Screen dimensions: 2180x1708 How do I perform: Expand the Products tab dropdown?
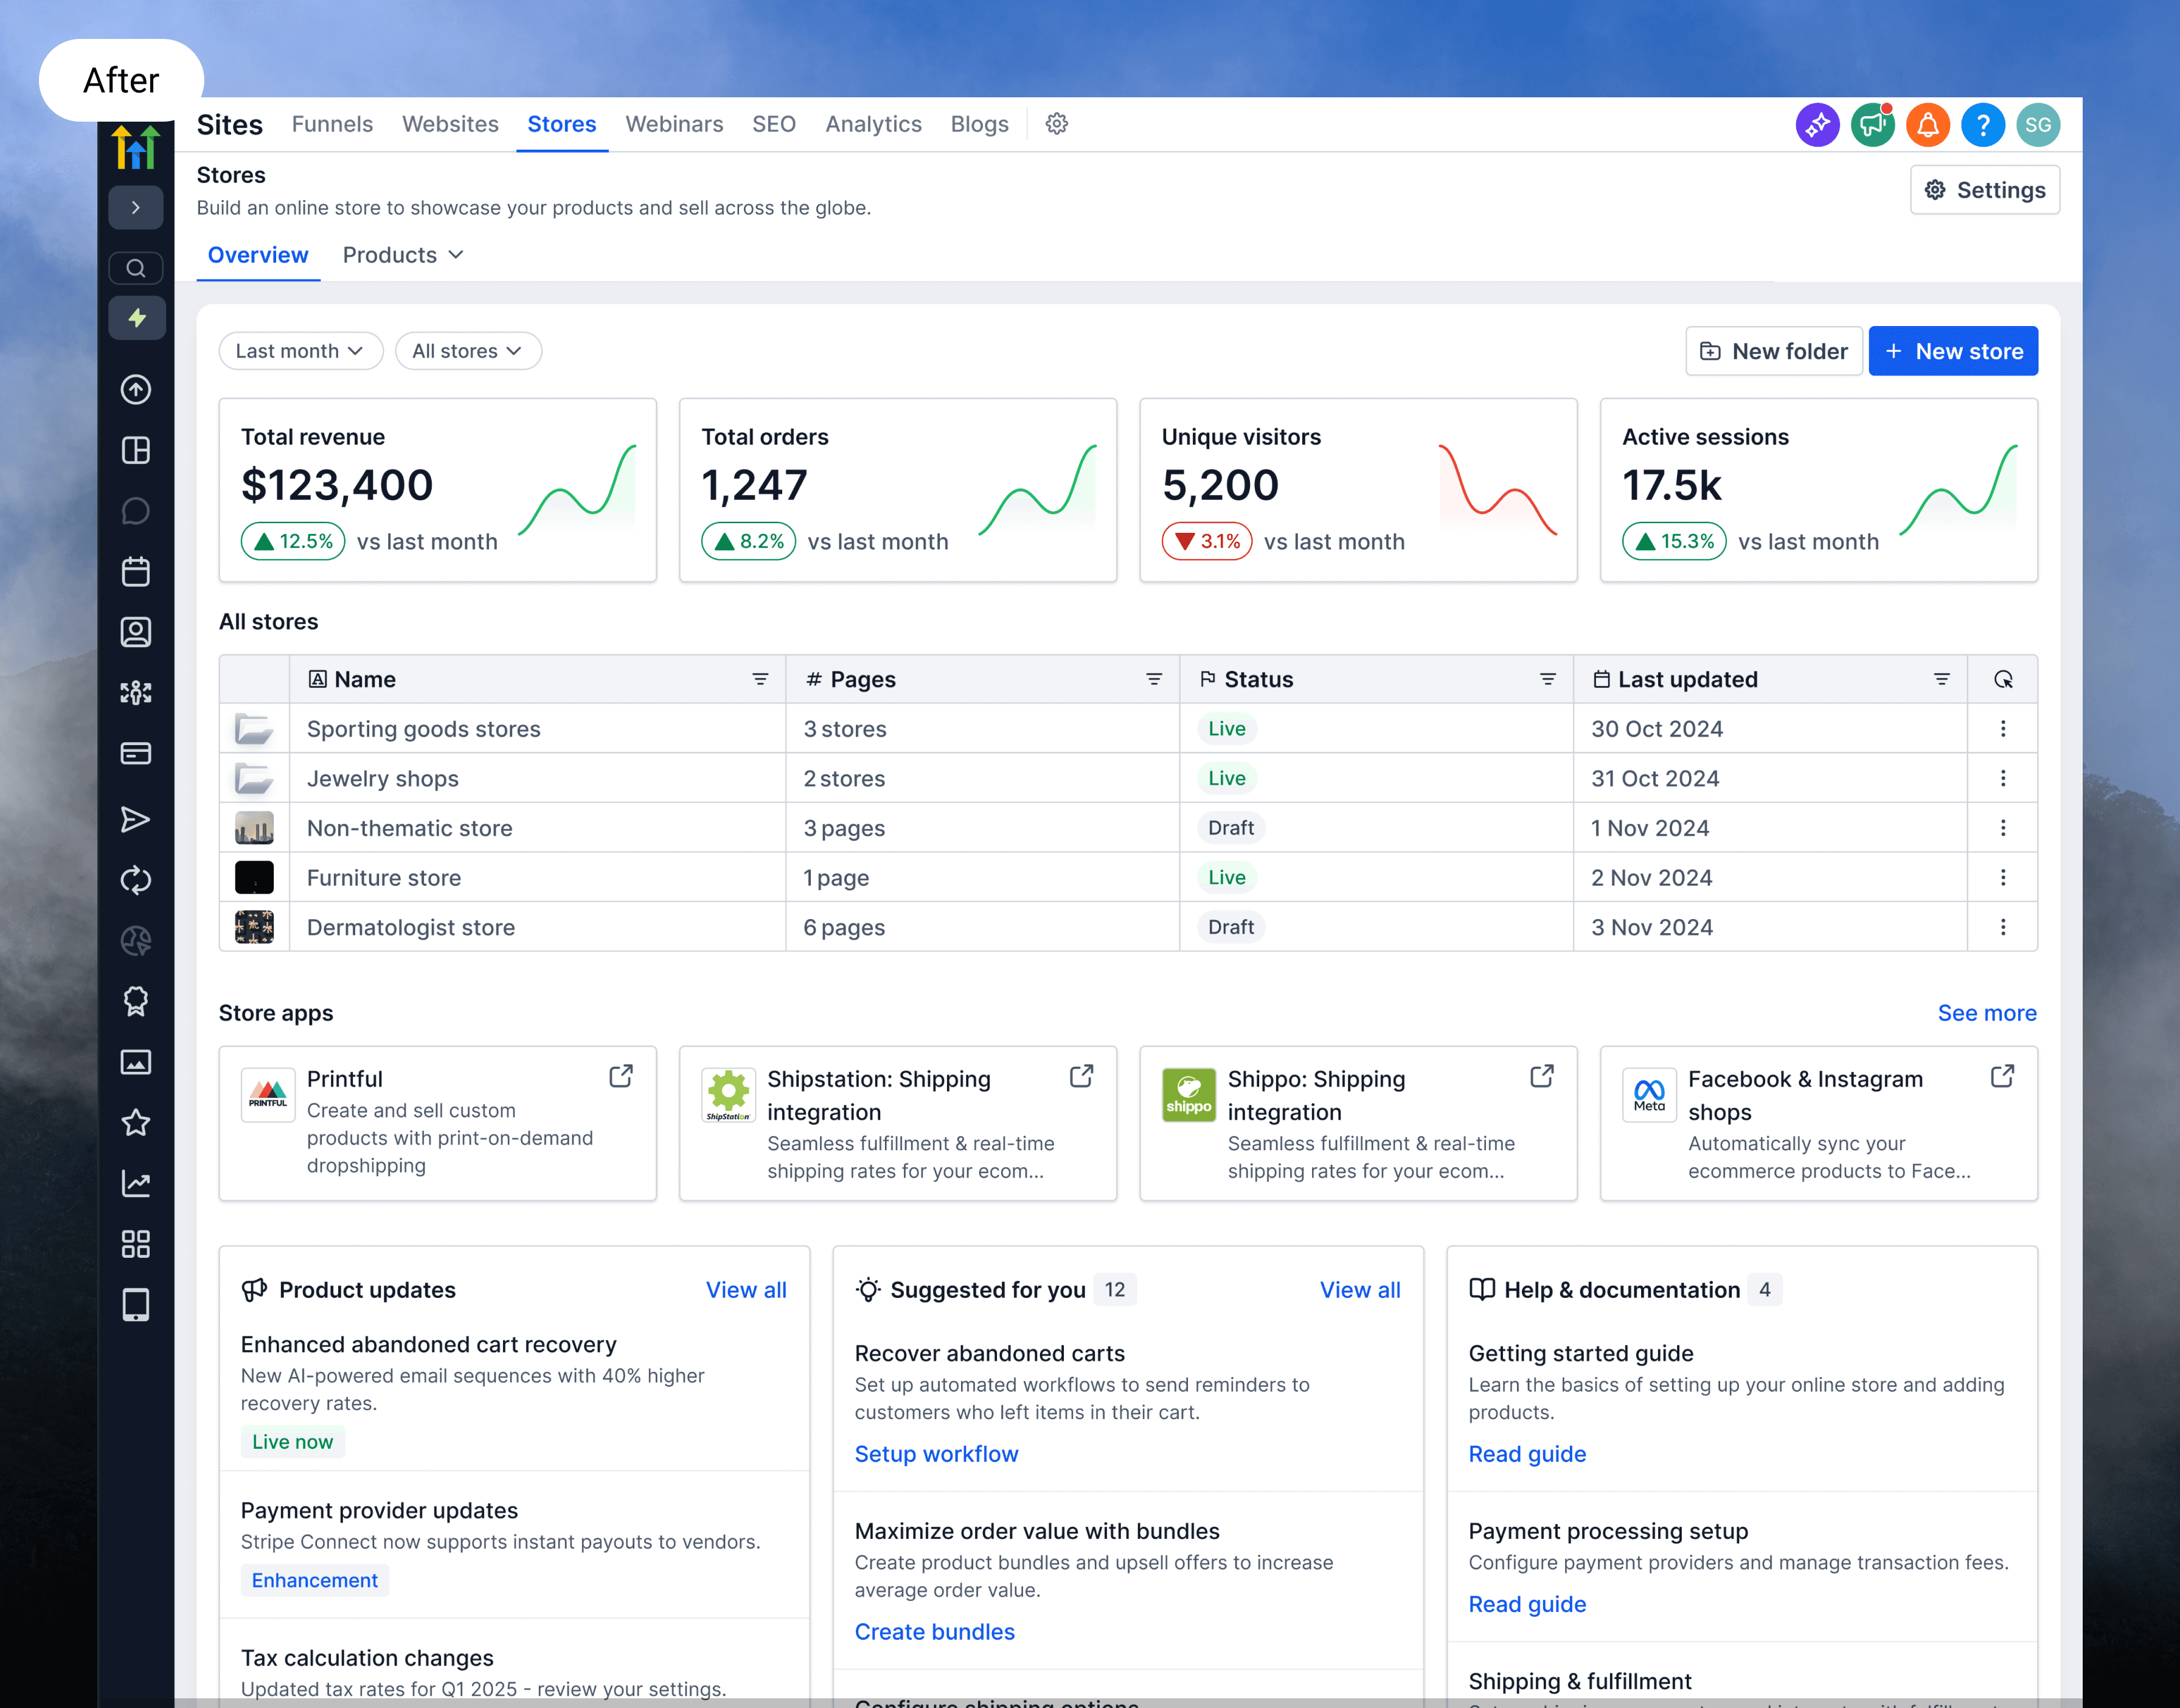pos(403,255)
